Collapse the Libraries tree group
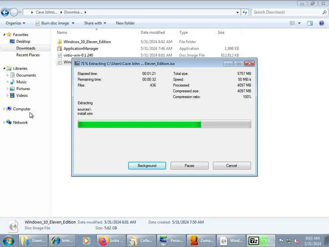Screen dimensions: 329x247 (x=4, y=68)
